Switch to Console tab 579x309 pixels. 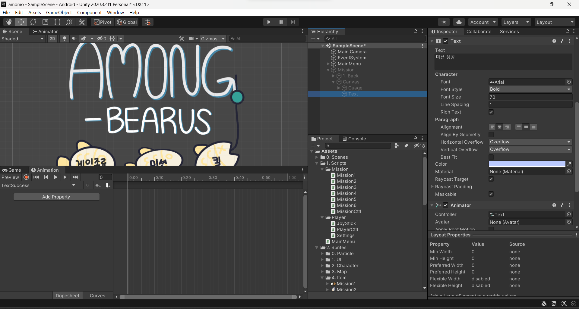(354, 139)
